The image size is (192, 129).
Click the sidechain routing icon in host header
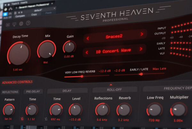pyautogui.click(x=11, y=9)
